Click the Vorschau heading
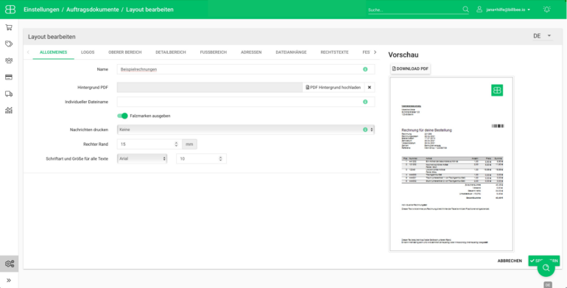Screen dimensions: 567x288 coord(404,55)
